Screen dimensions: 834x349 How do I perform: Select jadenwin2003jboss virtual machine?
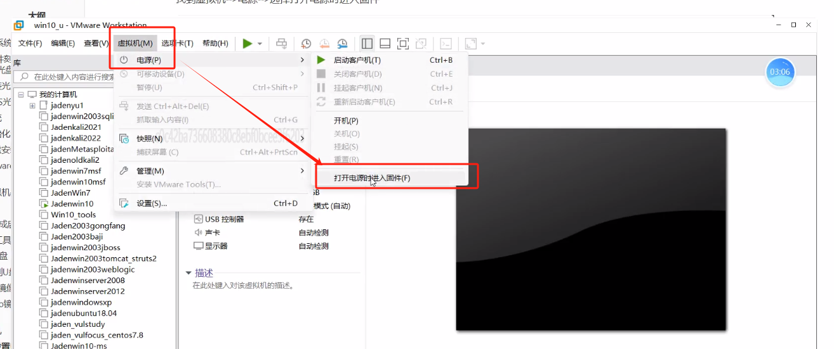[x=85, y=248]
